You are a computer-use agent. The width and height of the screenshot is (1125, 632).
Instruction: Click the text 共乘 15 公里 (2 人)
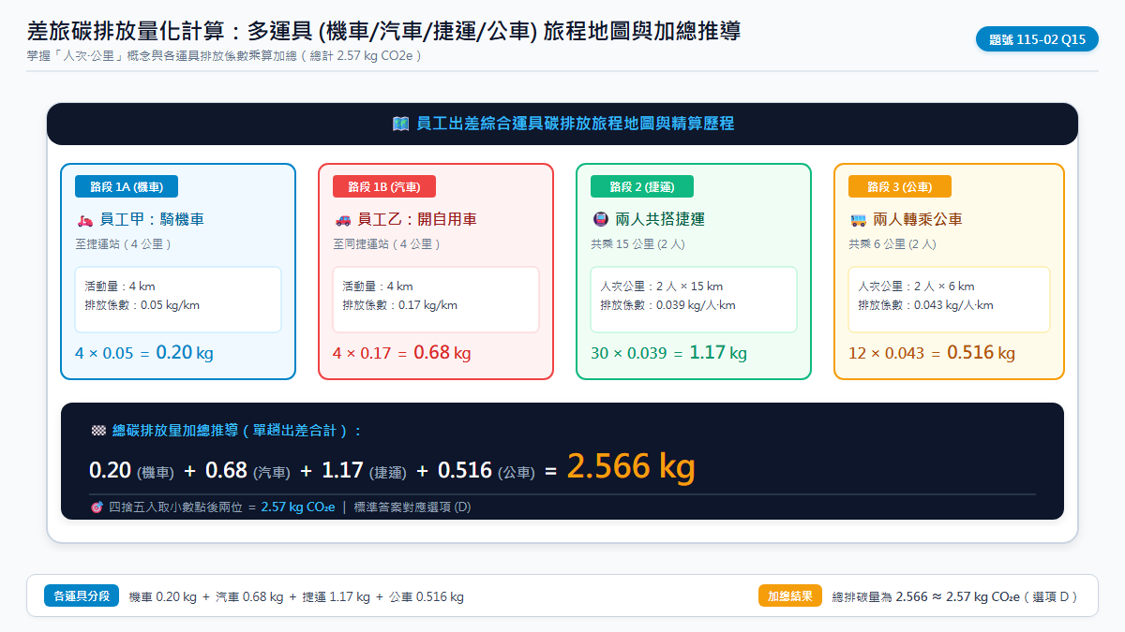[639, 243]
